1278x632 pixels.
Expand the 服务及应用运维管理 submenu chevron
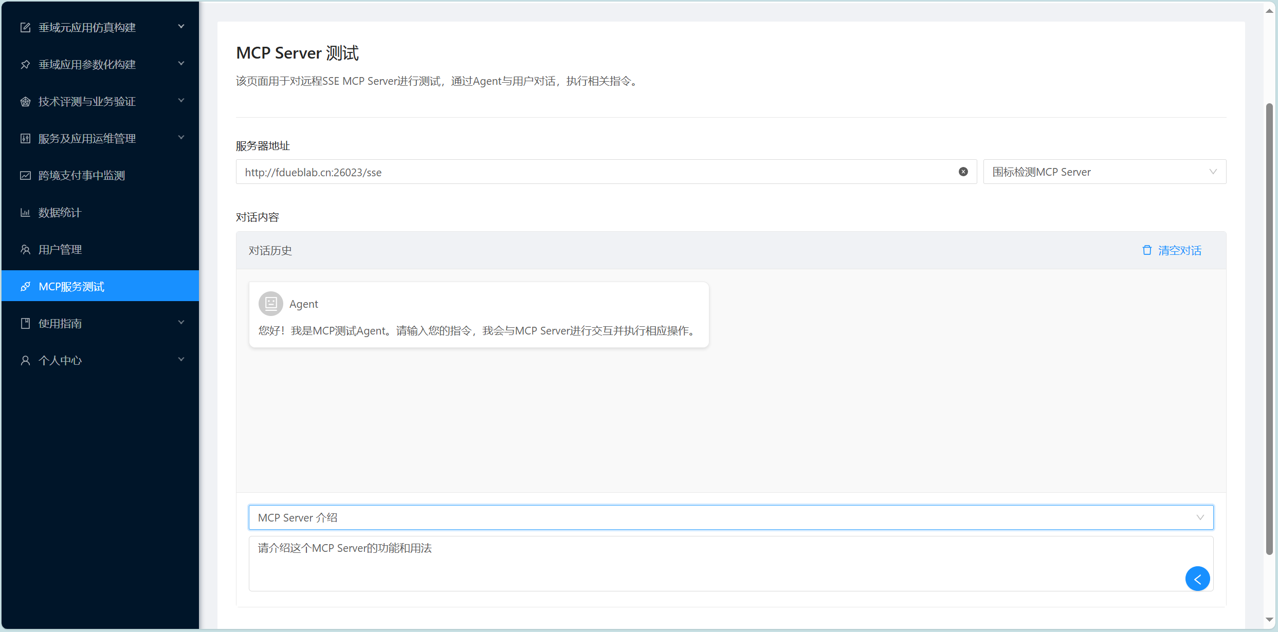click(x=181, y=137)
